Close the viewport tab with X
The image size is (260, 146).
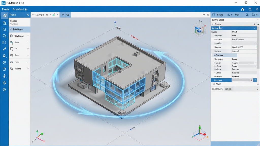click(x=208, y=15)
